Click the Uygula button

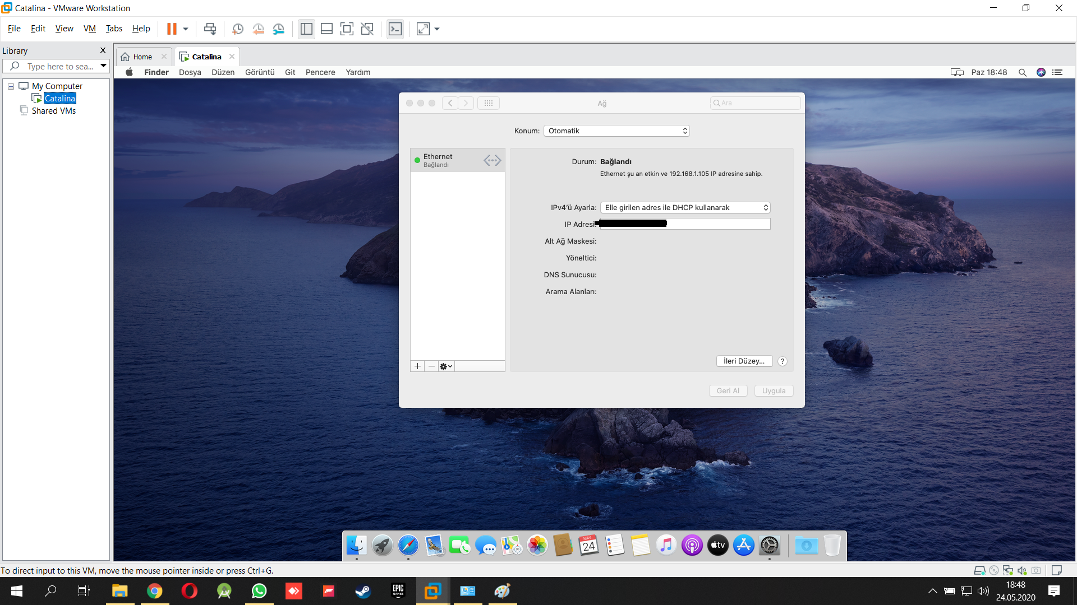[x=774, y=391]
